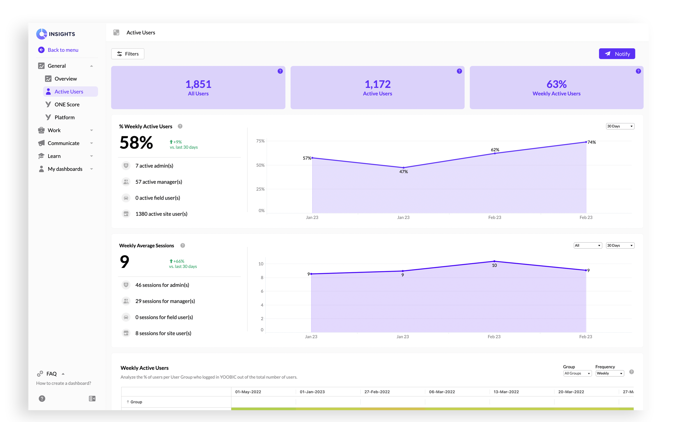Open the Weekly frequency dropdown
The width and height of the screenshot is (677, 422).
click(609, 373)
